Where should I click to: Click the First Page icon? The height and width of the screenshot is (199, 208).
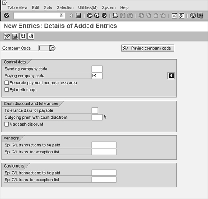coord(141,16)
